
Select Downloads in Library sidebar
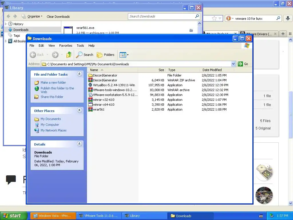point(21,30)
